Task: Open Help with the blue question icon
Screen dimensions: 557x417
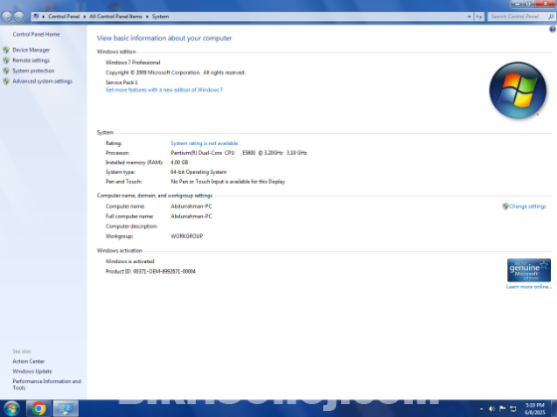Action: point(552,30)
